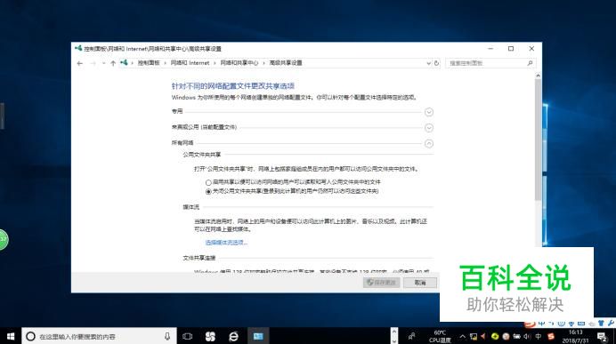Click the 公用文件夹共享 section label
The height and width of the screenshot is (344, 616).
click(x=201, y=155)
